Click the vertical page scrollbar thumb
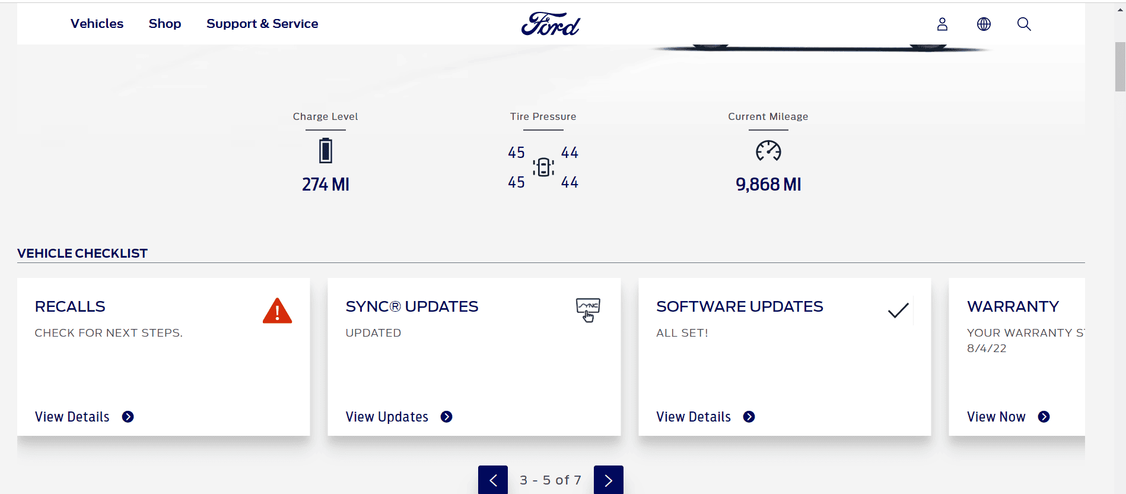This screenshot has width=1126, height=494. tap(1119, 66)
